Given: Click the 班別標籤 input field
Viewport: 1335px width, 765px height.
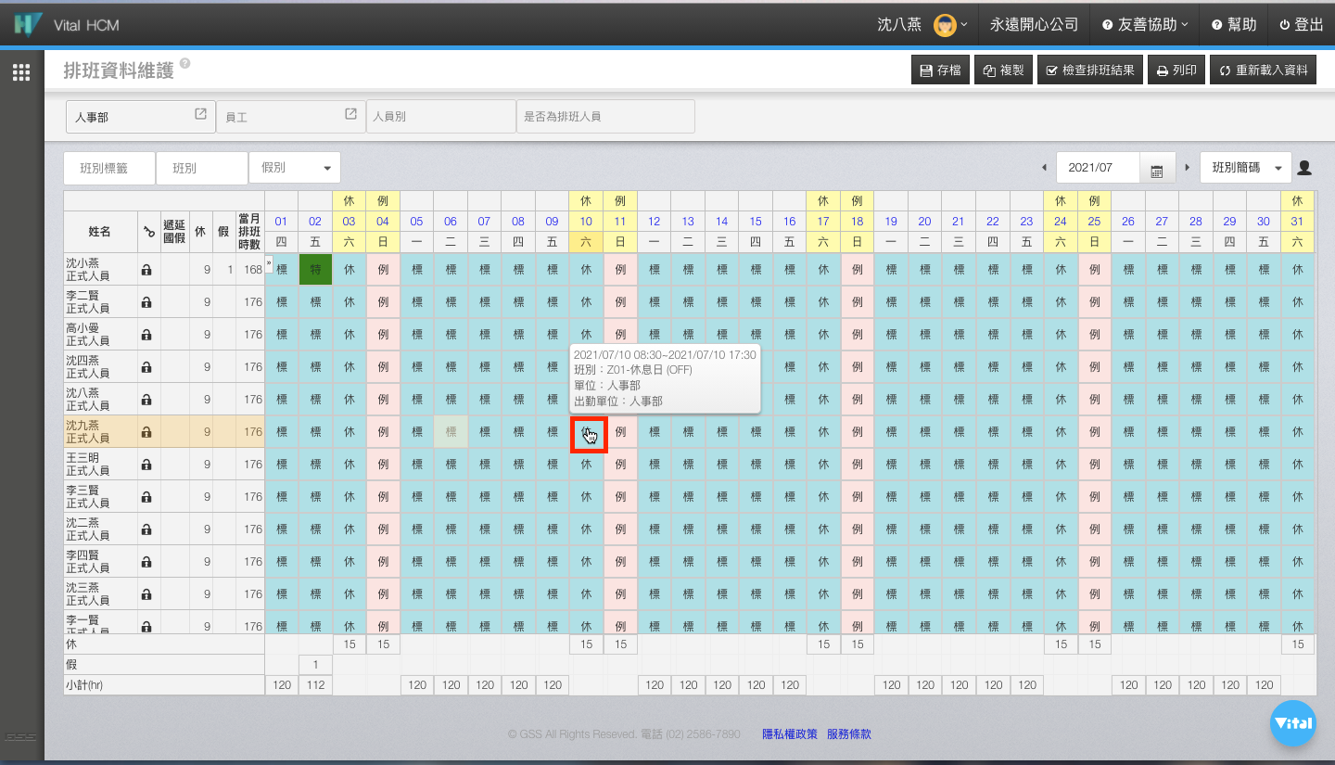Looking at the screenshot, I should [109, 168].
